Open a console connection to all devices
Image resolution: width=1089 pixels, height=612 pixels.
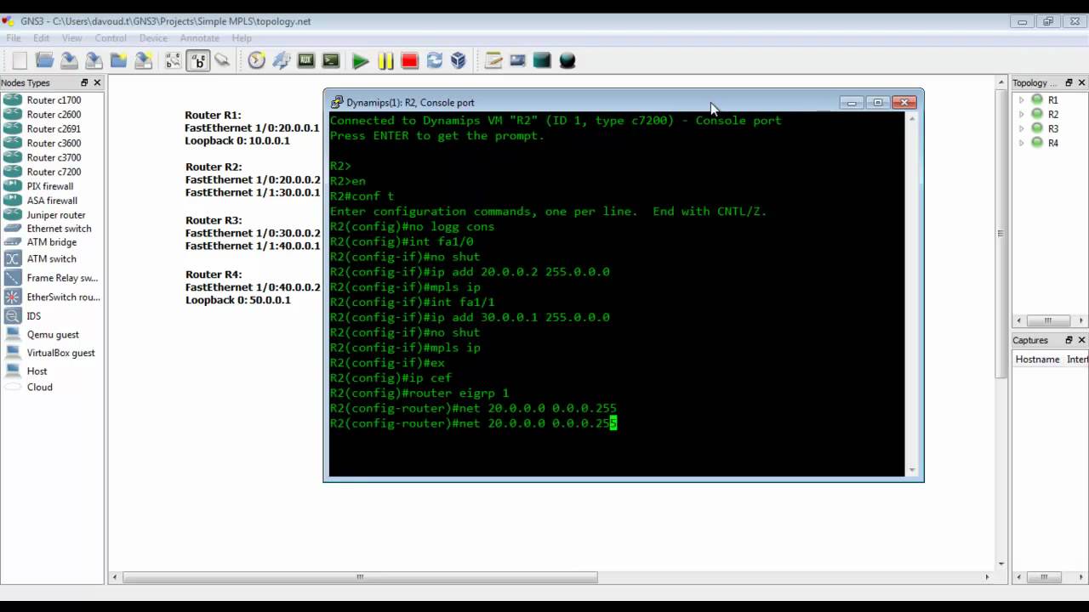click(330, 60)
